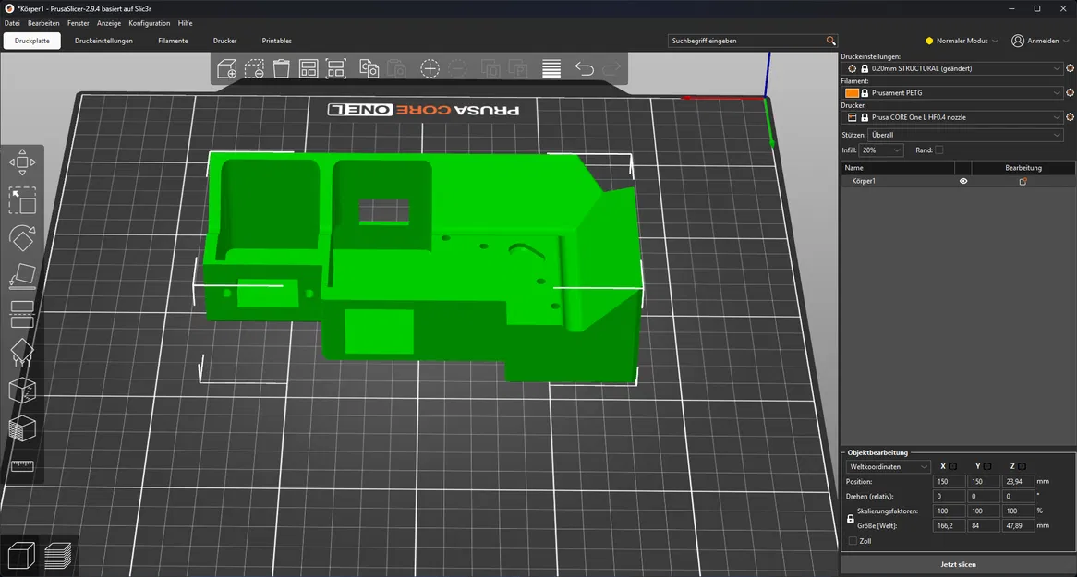
Task: Open the Konfiguration menu
Action: (149, 23)
